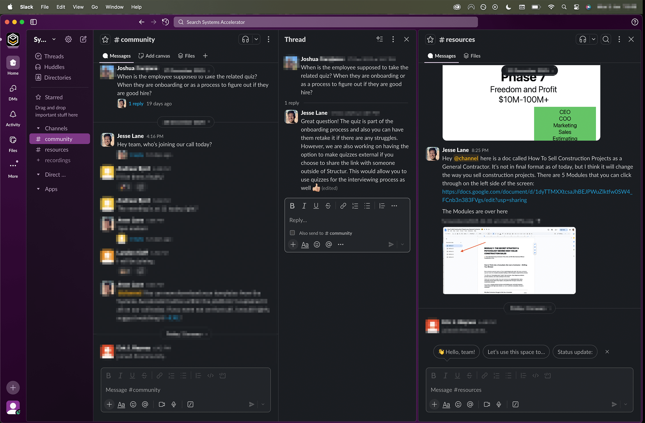
Task: Toggle the sidebar collapse icon
Action: pos(34,22)
